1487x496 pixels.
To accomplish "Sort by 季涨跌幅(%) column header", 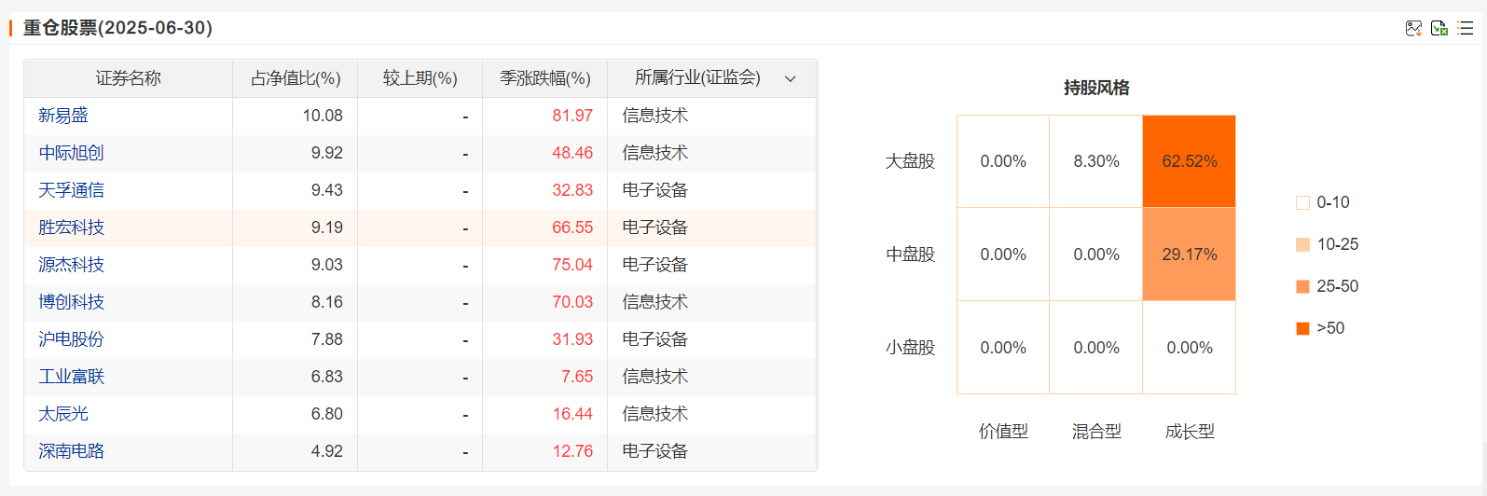I will (545, 78).
